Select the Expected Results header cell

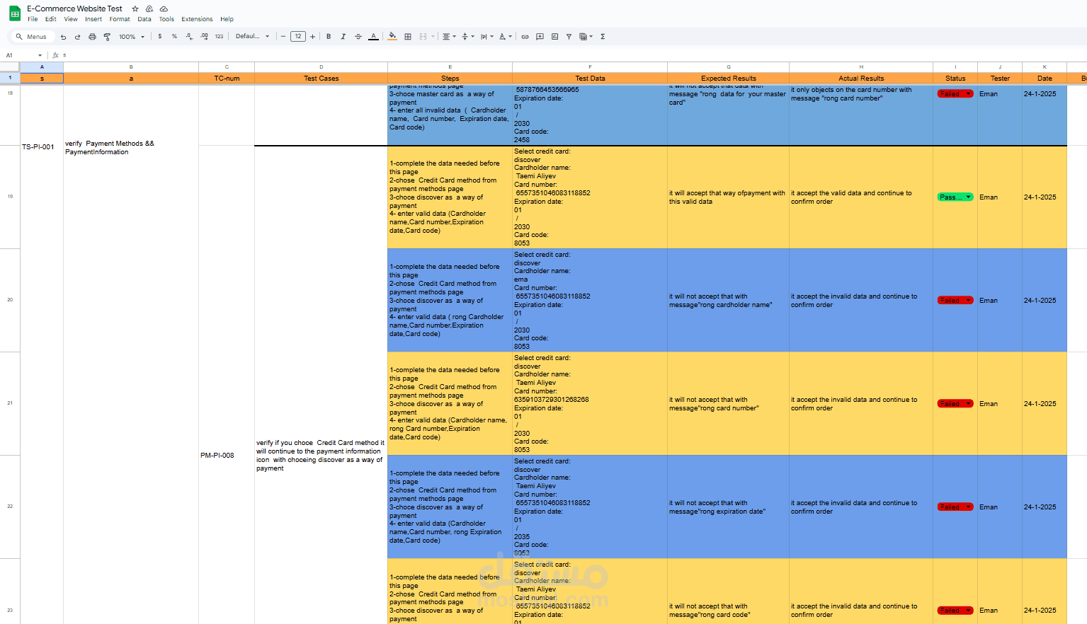tap(728, 79)
